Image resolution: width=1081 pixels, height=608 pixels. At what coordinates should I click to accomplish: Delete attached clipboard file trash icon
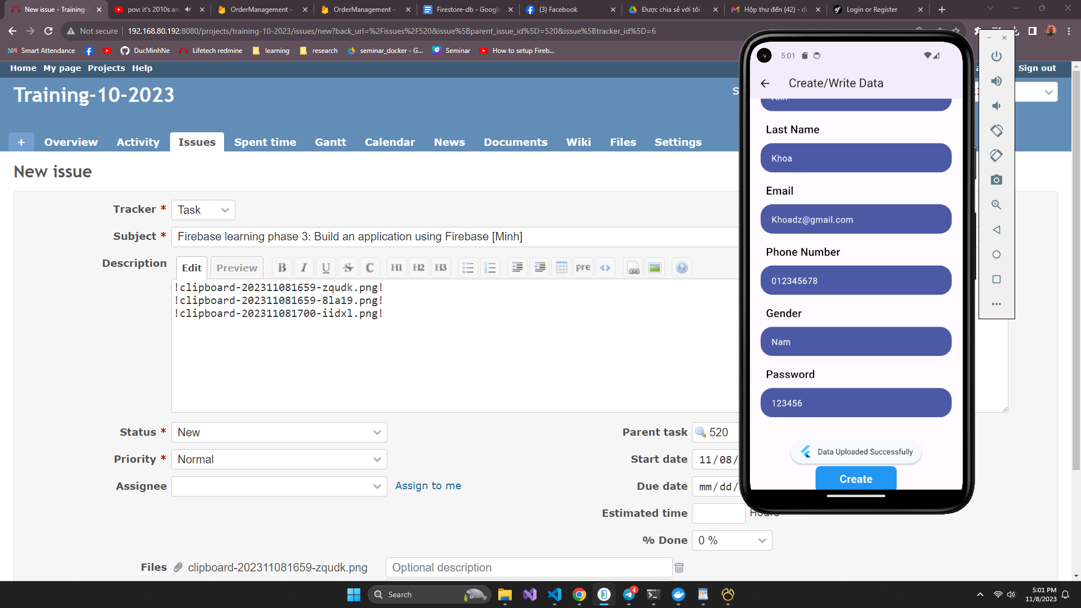(679, 567)
